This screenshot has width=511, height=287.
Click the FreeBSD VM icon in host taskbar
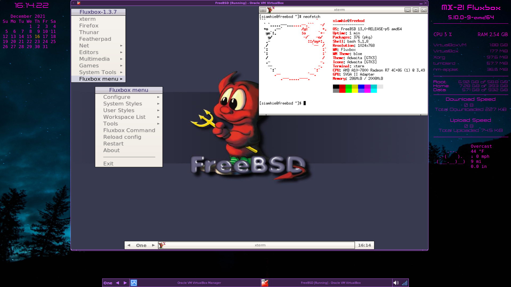(265, 283)
